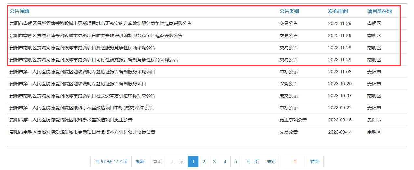This screenshot has height=170, width=414.
Task: Click 中标公示 category in the 2023-09-22 row
Action: tap(288, 108)
